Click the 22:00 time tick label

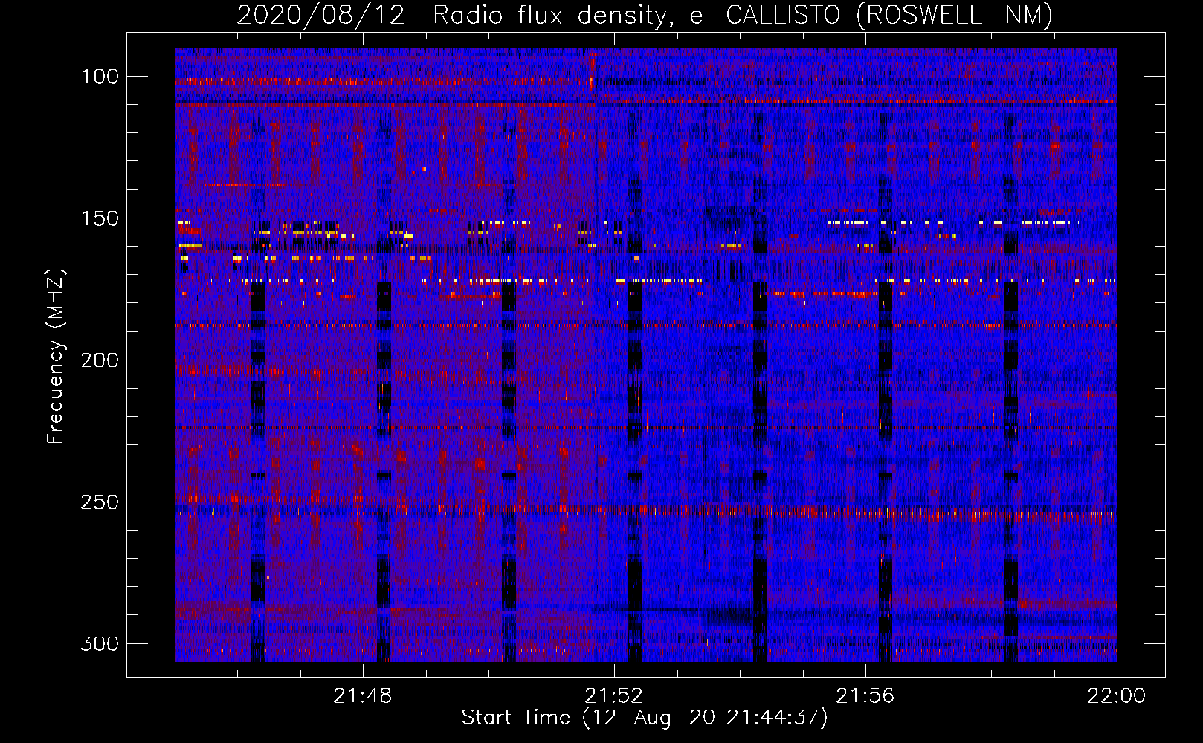click(1117, 696)
